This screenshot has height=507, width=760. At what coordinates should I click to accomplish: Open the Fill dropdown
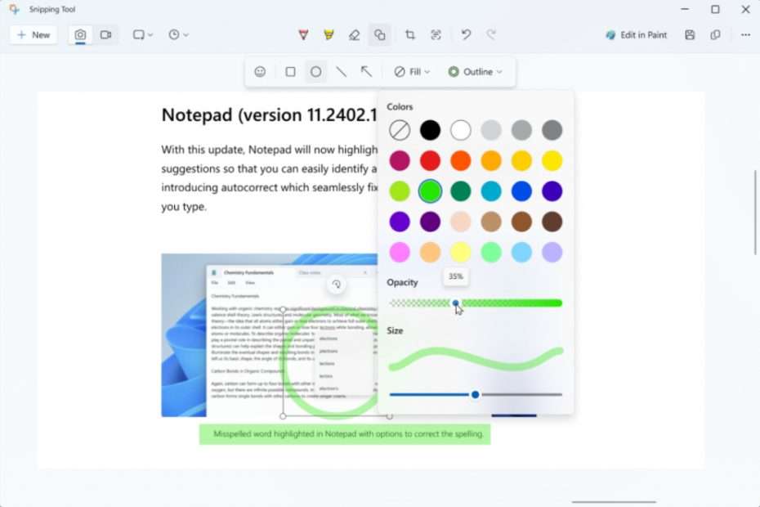[411, 71]
